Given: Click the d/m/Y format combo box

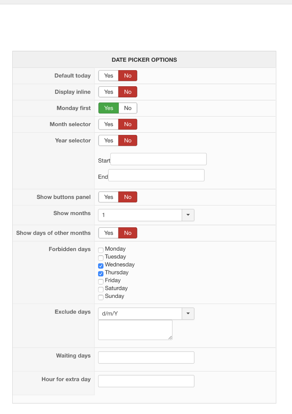Looking at the screenshot, I should (140, 314).
